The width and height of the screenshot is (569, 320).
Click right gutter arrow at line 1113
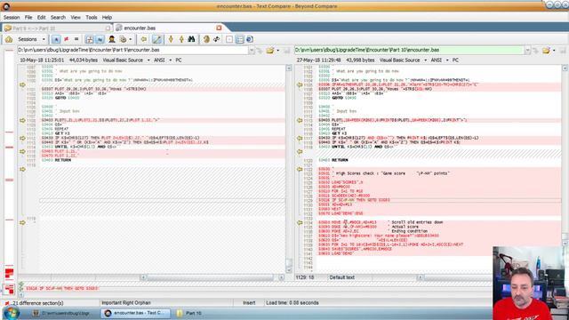(x=300, y=120)
